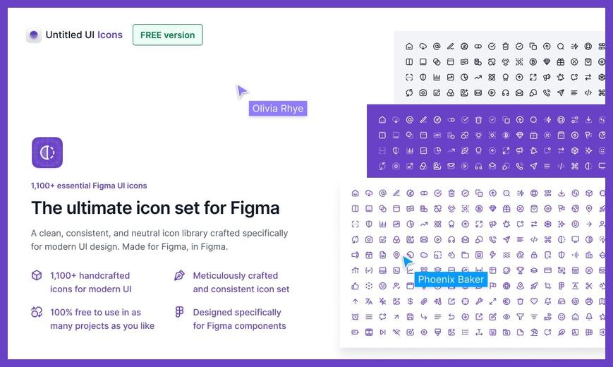Click the "1,100+ essential Figma UI icons" text
Viewport: 613px width, 367px height.
pyautogui.click(x=89, y=186)
